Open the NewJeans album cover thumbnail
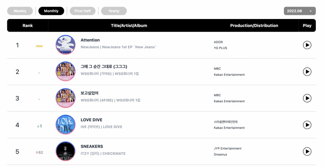The width and height of the screenshot is (324, 167). [66, 45]
